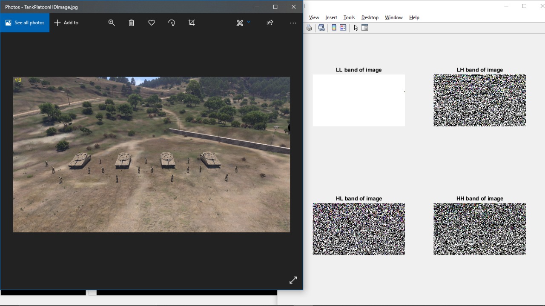Share the photo

(270, 23)
